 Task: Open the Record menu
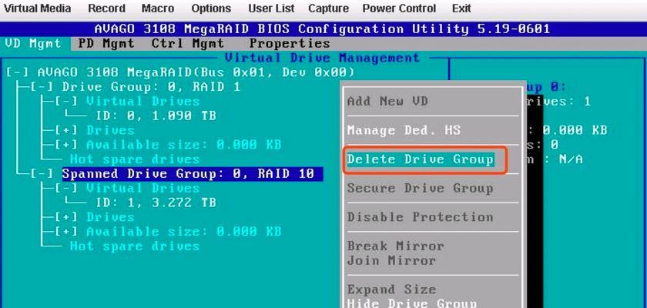pos(106,8)
